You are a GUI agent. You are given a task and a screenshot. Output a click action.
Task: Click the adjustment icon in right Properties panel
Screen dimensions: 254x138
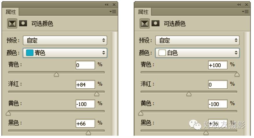[144, 24]
